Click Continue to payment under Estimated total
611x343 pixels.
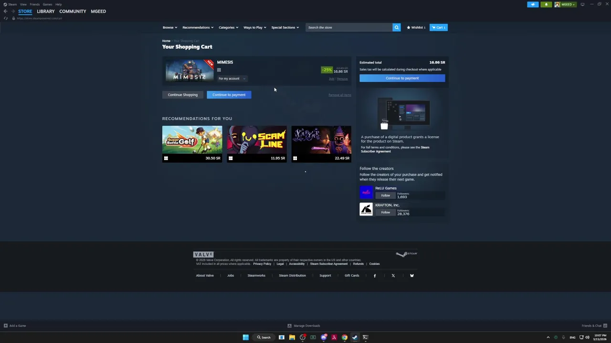402,78
